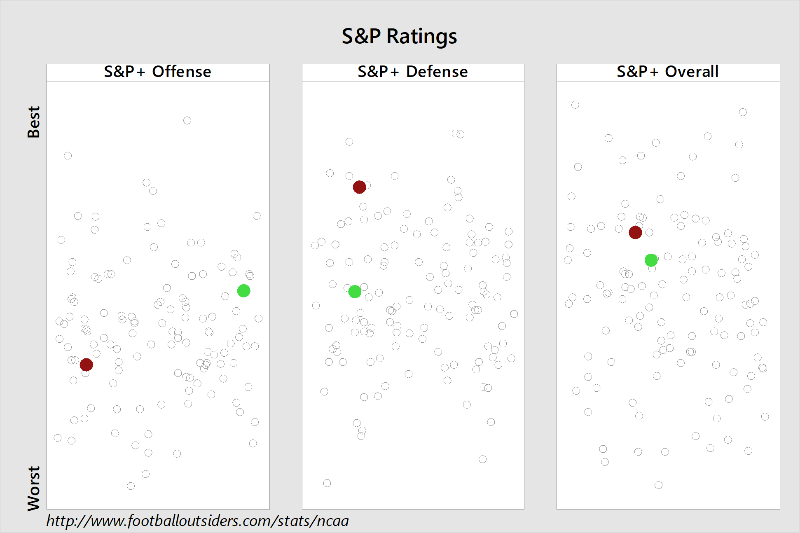Click the green highlighted dot in S&P+ Offense
The width and height of the screenshot is (800, 533).
coord(243,291)
